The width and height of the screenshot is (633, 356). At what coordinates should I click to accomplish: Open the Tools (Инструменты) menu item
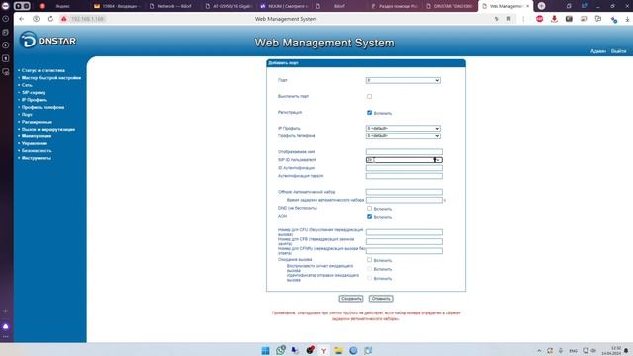[x=37, y=158]
